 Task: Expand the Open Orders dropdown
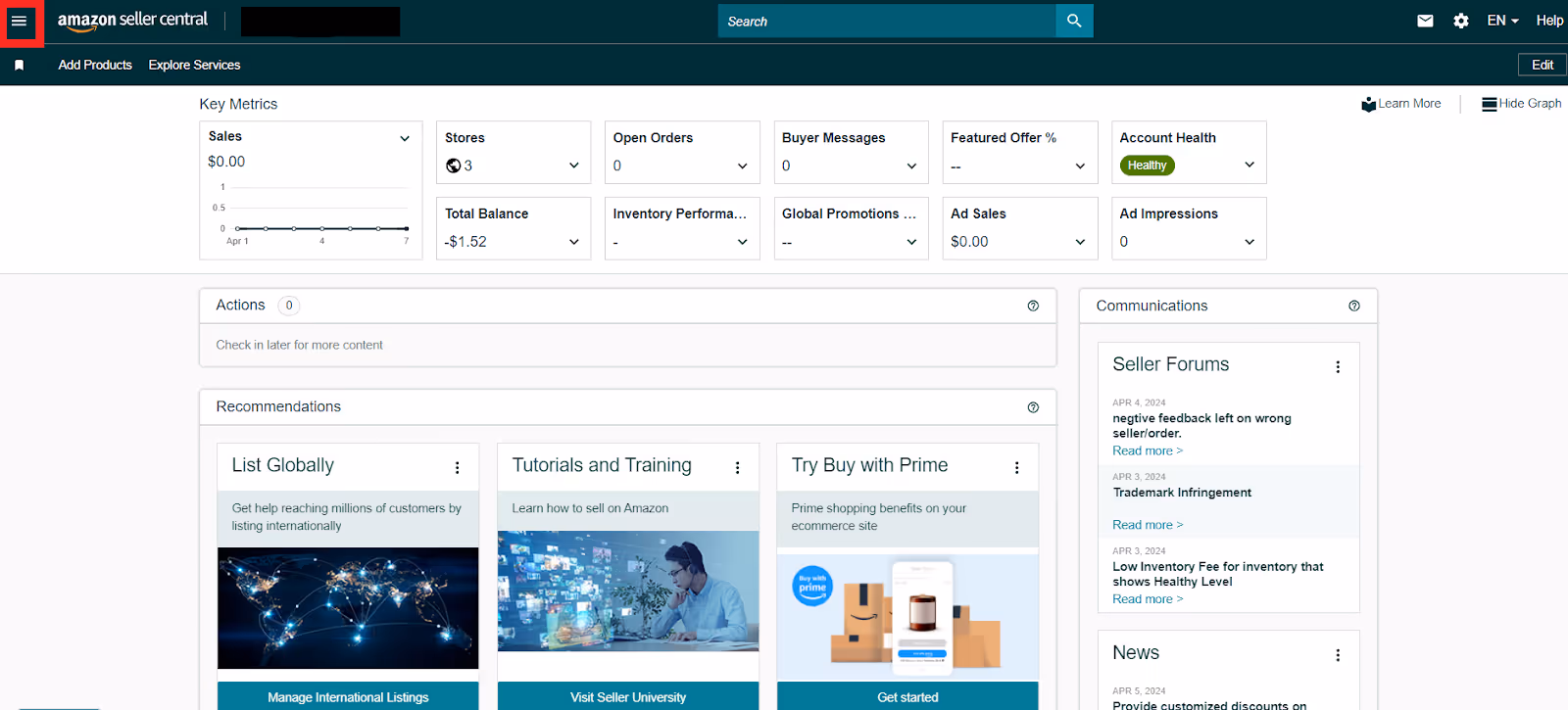point(742,166)
